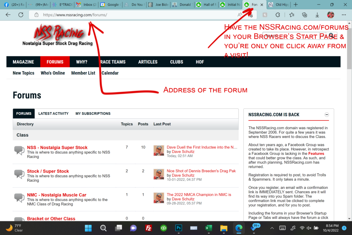Click the NSS - Nostalgia Super Stock speech bubble icon
Screen dimensions: 352x235
coord(19,150)
